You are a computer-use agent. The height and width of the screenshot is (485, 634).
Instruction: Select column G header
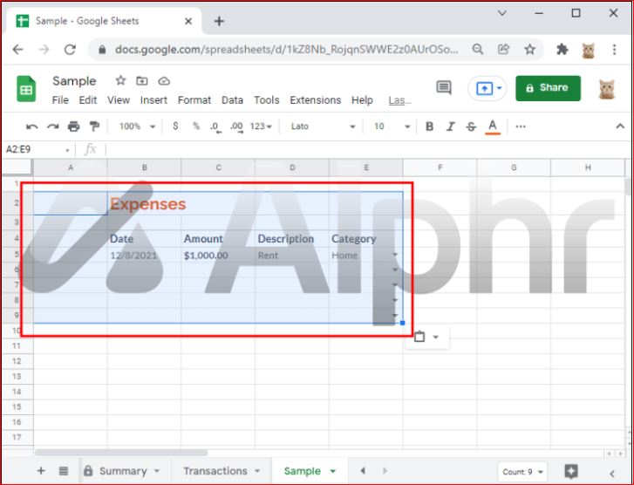pos(514,167)
